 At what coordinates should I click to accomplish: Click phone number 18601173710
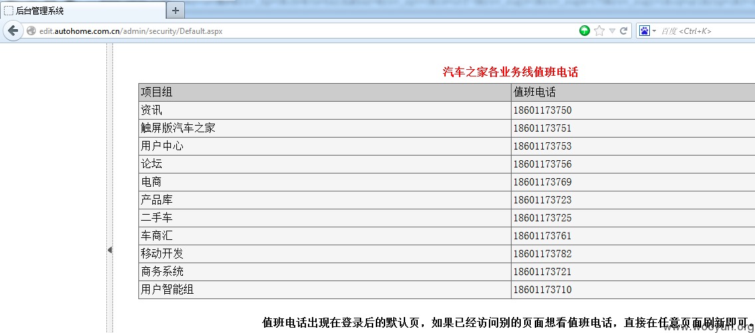coord(542,290)
